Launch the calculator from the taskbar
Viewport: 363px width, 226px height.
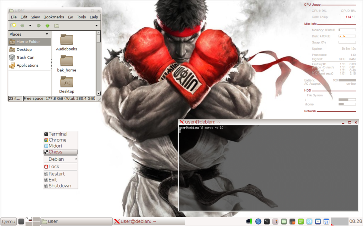click(x=292, y=221)
